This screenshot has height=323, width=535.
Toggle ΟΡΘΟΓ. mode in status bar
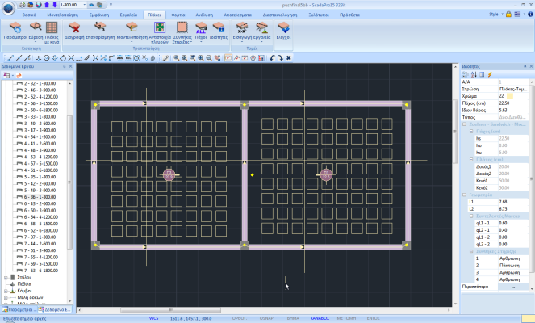(240, 318)
